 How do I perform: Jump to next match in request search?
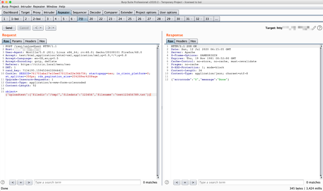click(x=29, y=182)
